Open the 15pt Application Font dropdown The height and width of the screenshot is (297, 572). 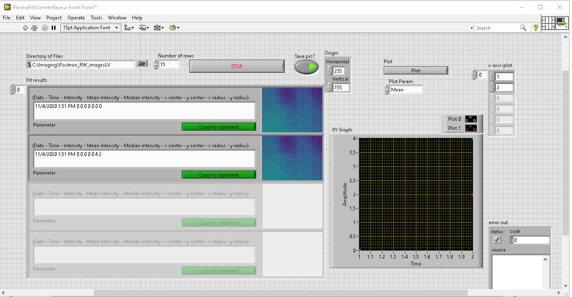pos(91,28)
